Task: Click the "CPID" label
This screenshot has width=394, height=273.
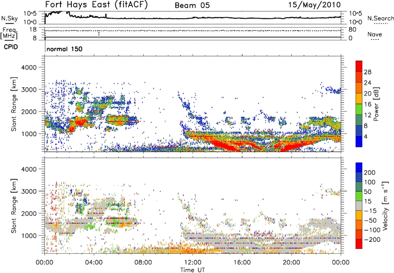Action: click(x=11, y=47)
